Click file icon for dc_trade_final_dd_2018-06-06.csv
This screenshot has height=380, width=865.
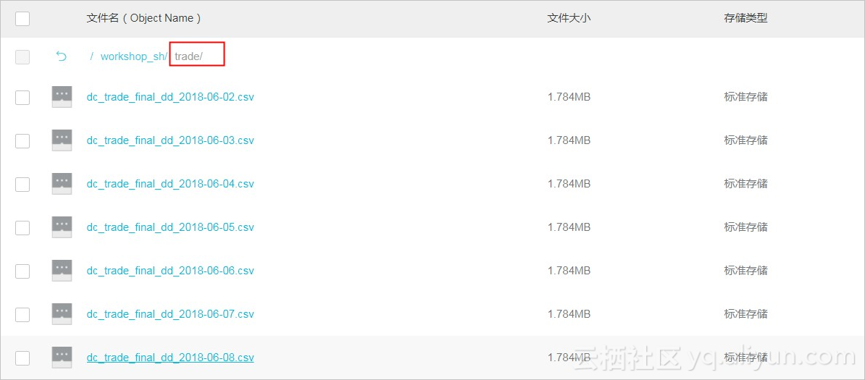[x=62, y=271]
